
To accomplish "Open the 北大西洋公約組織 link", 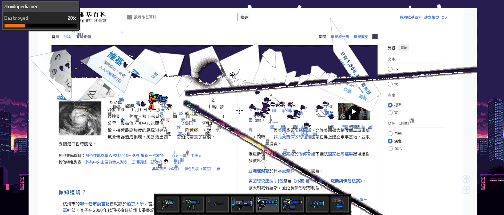I will pos(295,137).
